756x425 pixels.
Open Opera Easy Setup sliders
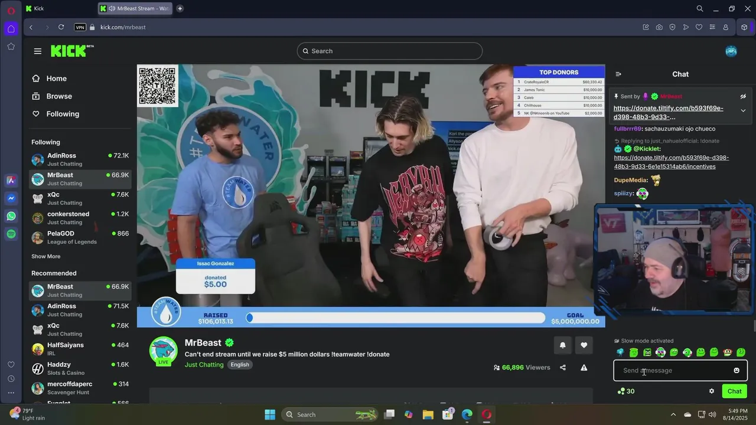coord(712,27)
